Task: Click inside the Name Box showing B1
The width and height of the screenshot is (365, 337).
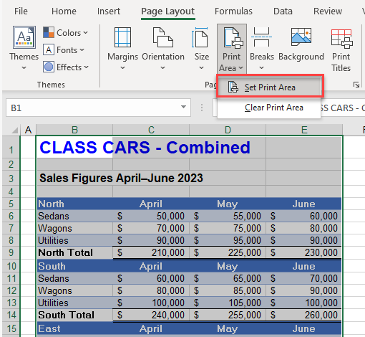Action: 92,108
